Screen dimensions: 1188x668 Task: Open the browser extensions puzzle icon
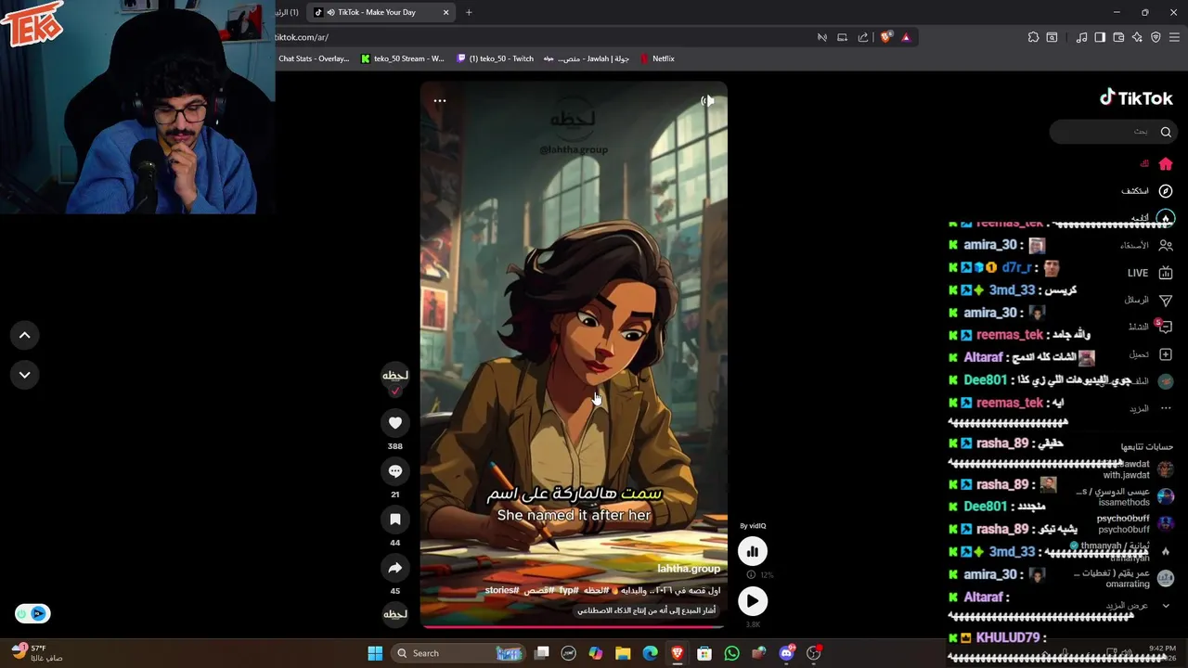pos(1033,37)
